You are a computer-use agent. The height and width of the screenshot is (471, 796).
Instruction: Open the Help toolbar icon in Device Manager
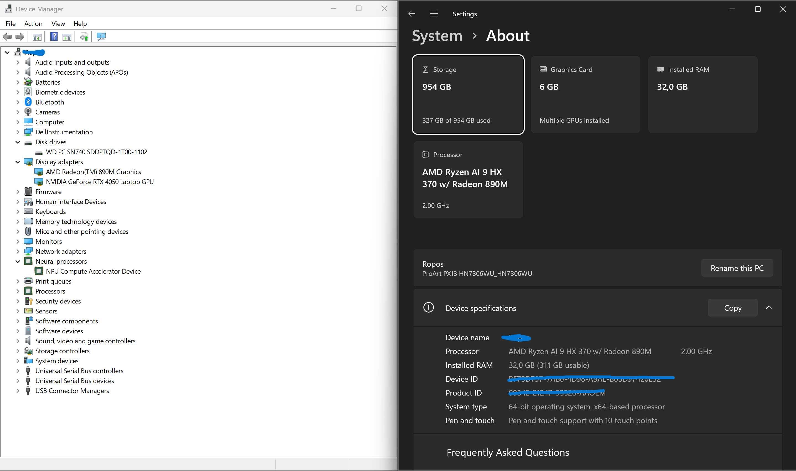pyautogui.click(x=54, y=37)
